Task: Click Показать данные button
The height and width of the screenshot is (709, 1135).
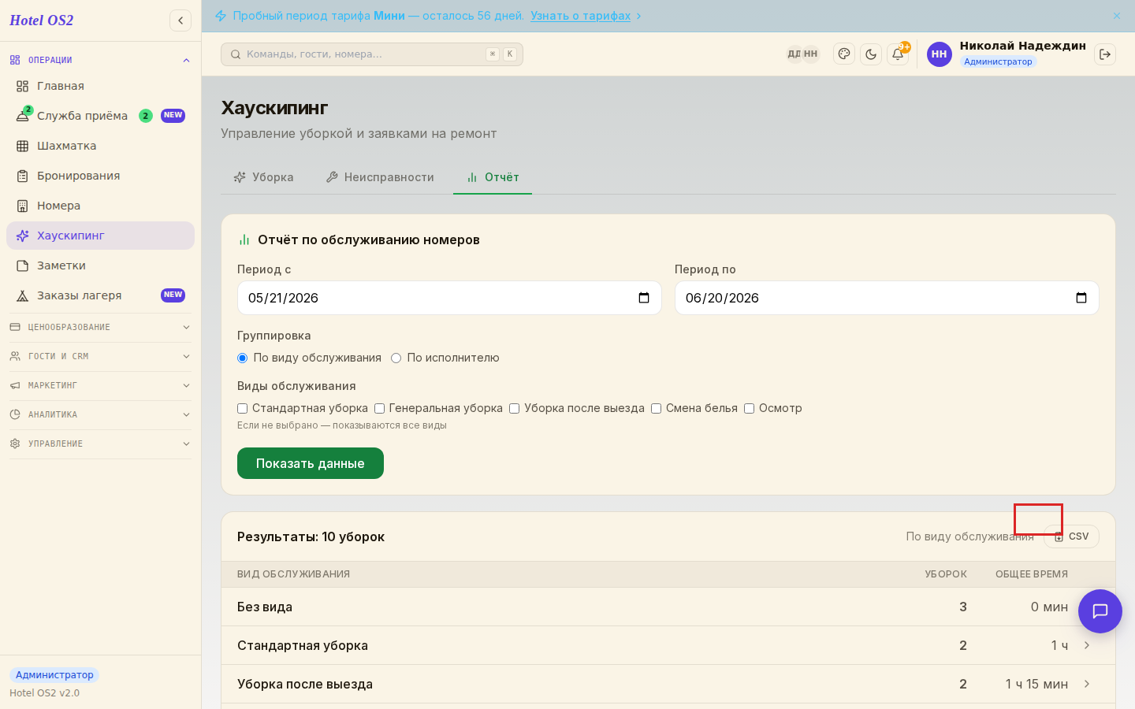Action: [311, 463]
